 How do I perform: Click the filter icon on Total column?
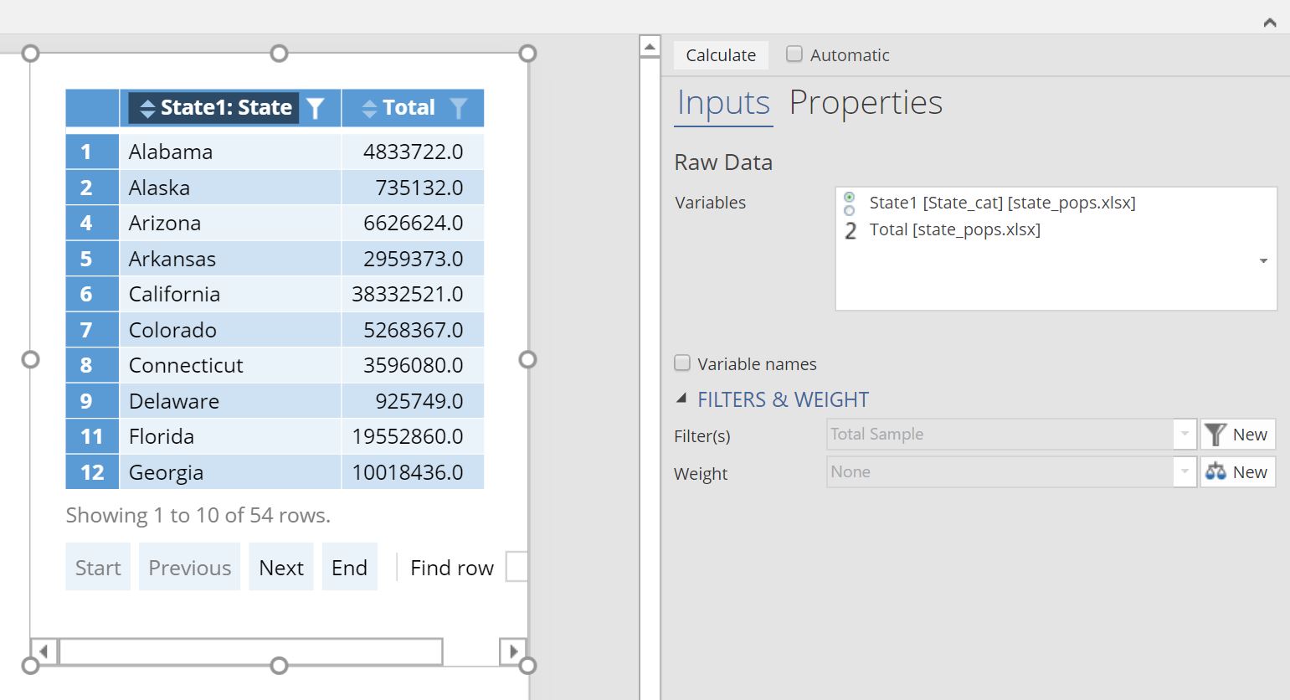458,108
